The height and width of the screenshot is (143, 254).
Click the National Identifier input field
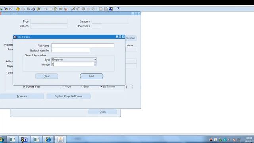tap(71, 50)
